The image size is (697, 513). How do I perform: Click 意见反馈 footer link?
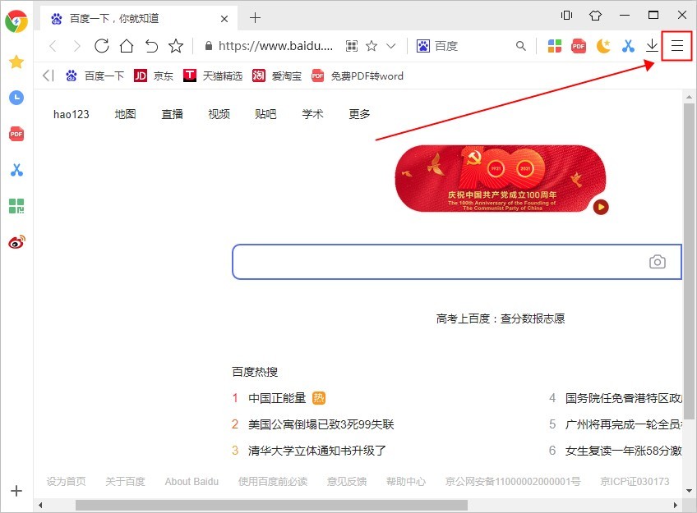[x=347, y=482]
